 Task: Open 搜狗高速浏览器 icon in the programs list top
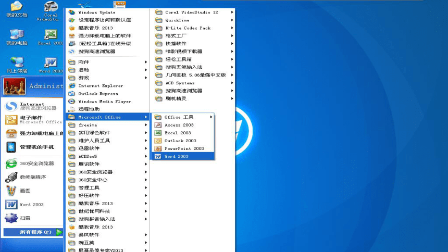(x=72, y=52)
